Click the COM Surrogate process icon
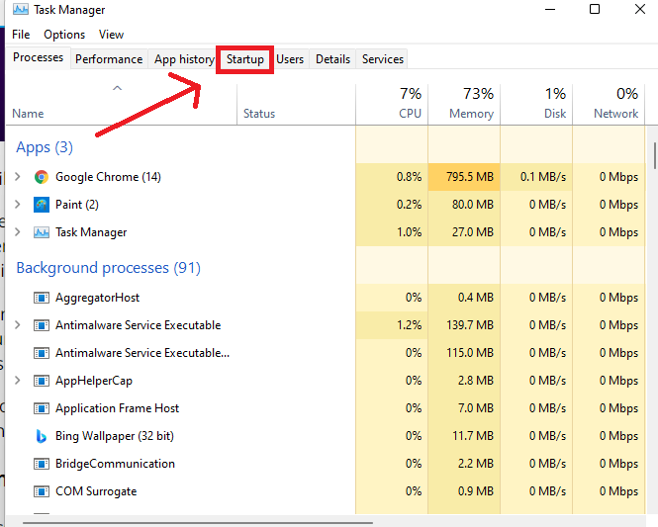 pos(41,491)
